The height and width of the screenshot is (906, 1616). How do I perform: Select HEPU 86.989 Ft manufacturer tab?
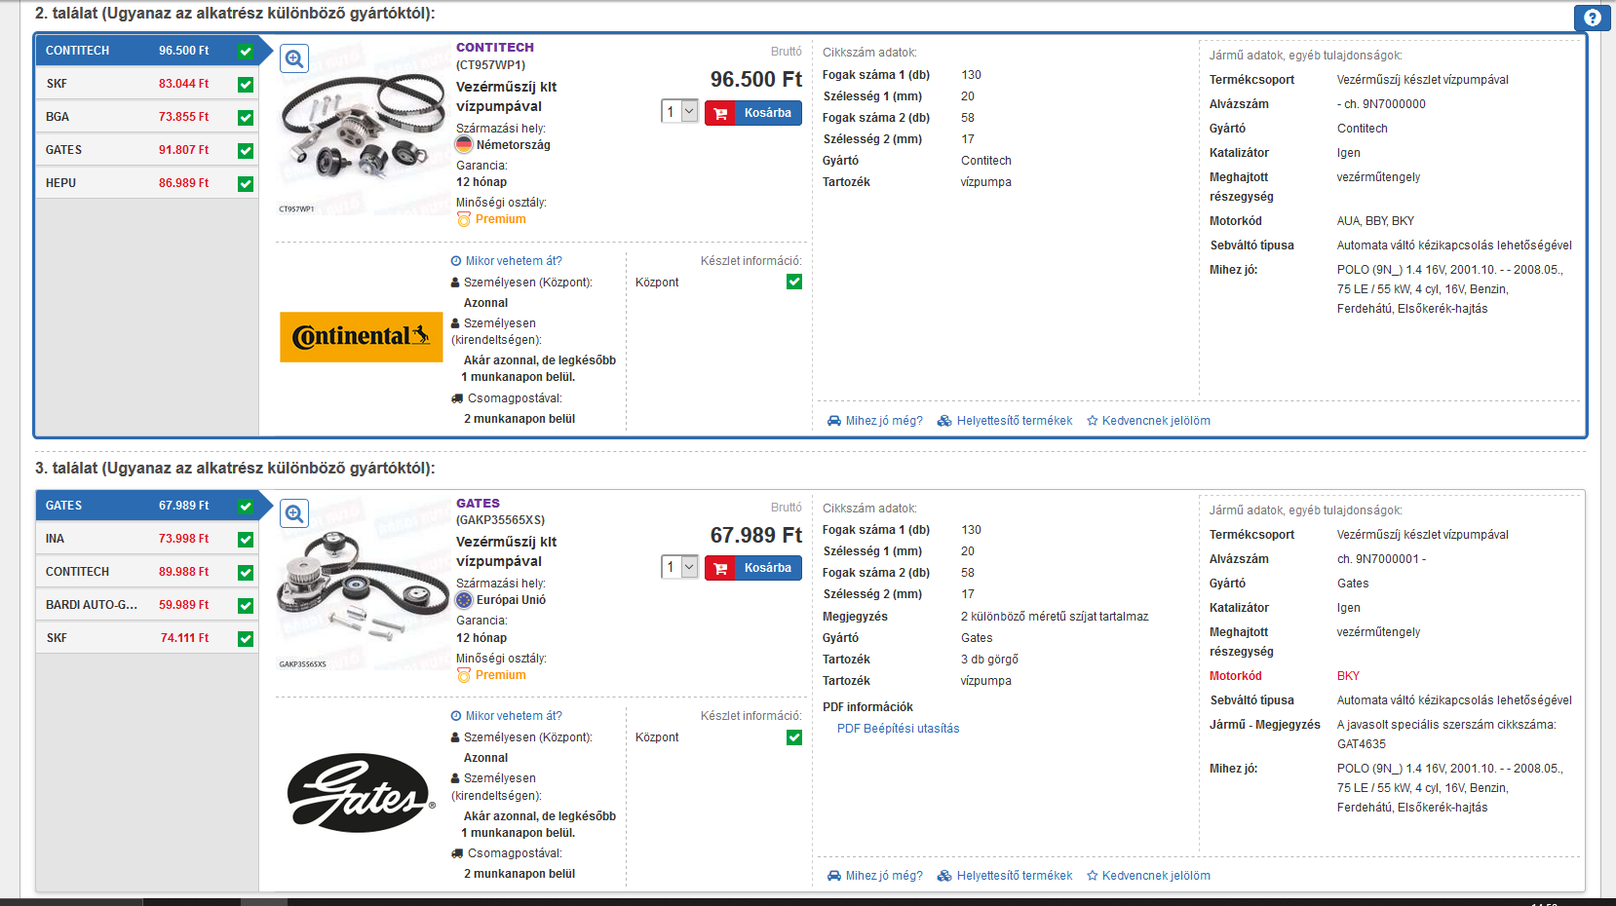pos(147,183)
